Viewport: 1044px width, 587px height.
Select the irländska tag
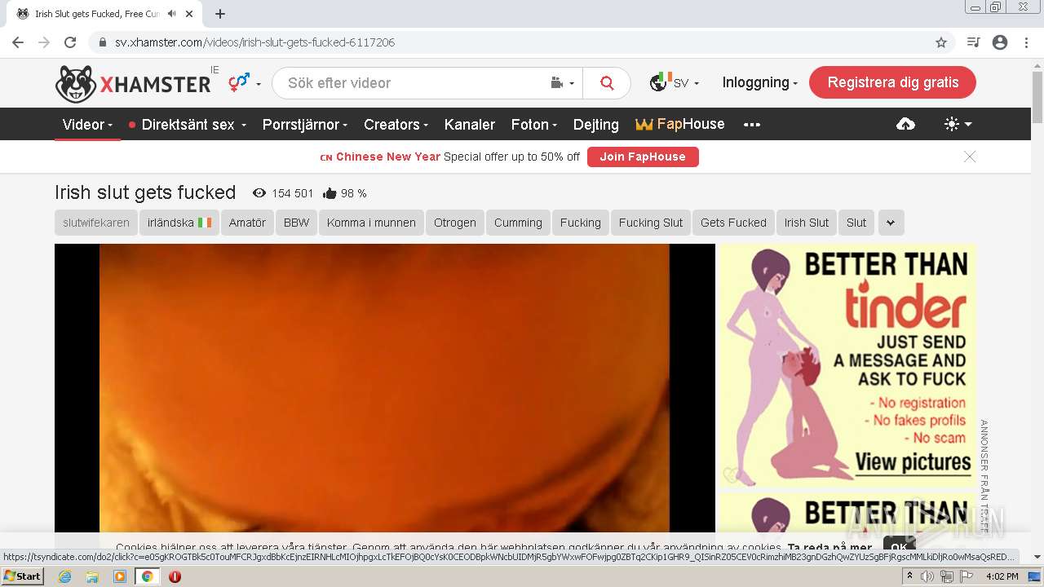click(179, 223)
